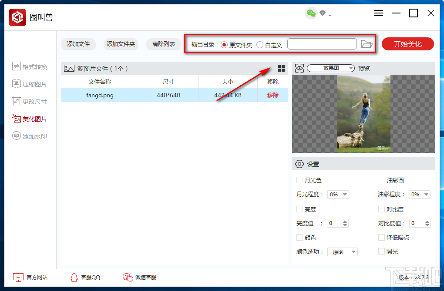Open the 颜色选项 原图 dropdown
This screenshot has height=291, width=444.
coord(343,252)
